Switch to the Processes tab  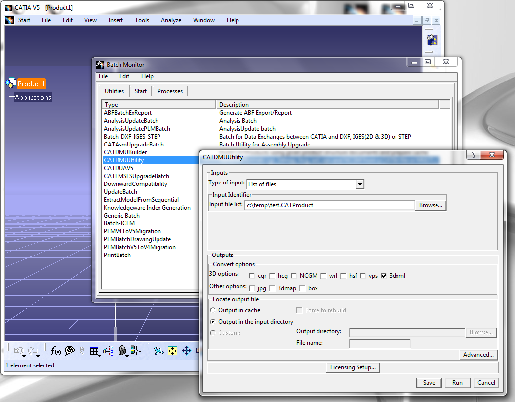coord(170,91)
